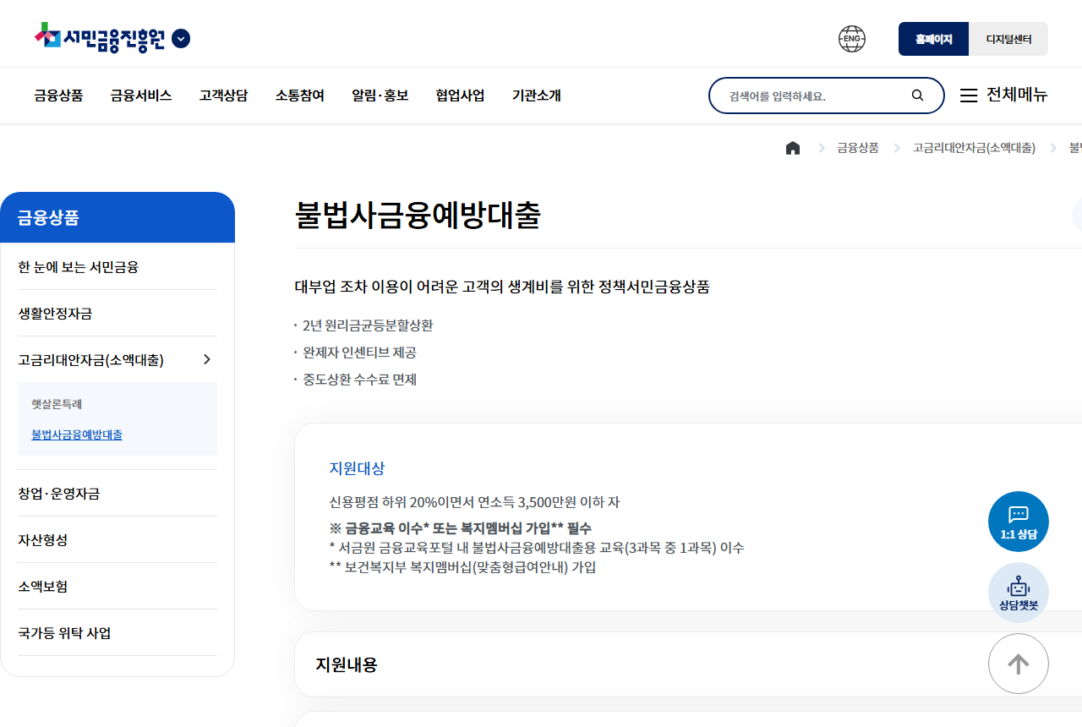The image size is (1082, 727).
Task: Click the text 2년 원리금균등분할상환
Action: point(368,325)
